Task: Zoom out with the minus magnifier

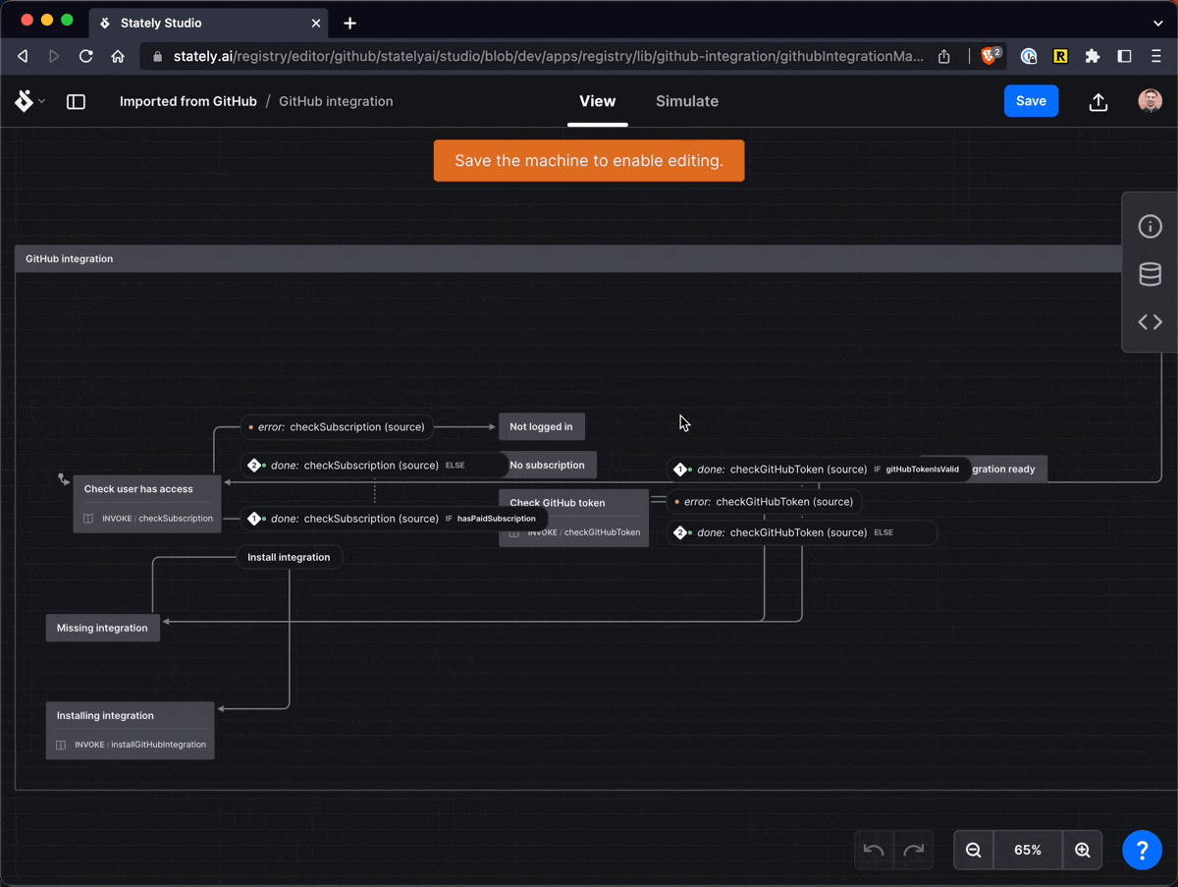Action: 973,850
